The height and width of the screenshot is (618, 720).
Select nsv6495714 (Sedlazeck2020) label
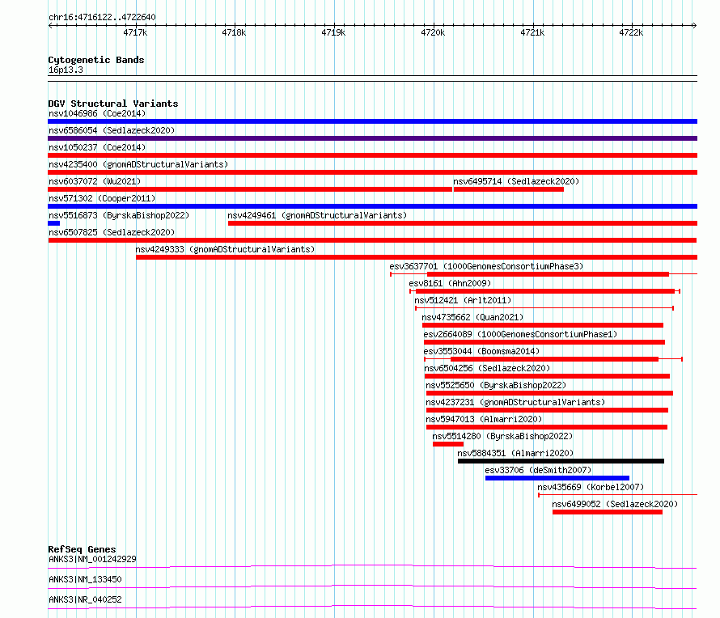click(x=516, y=181)
